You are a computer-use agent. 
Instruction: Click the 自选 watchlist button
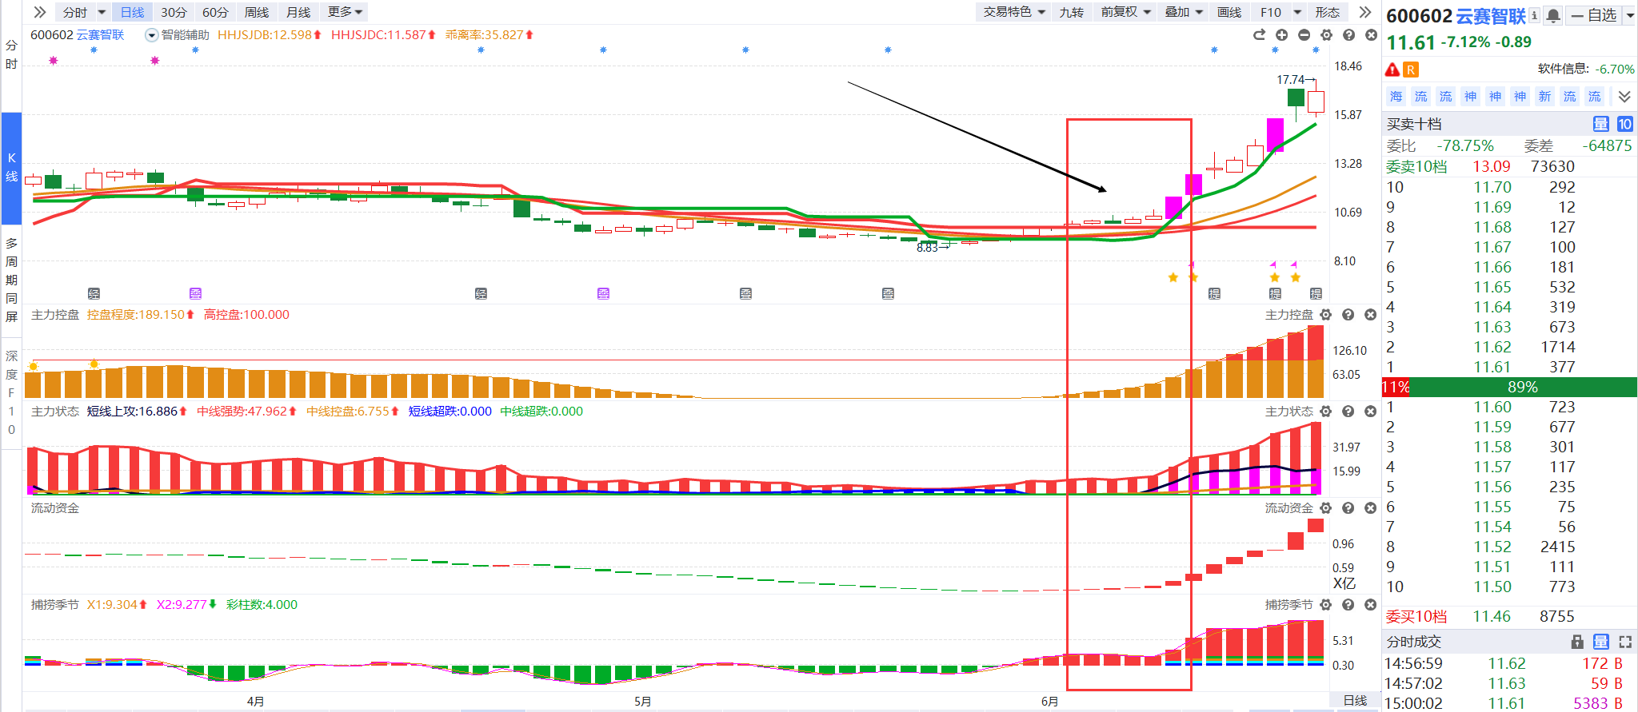tap(1594, 15)
